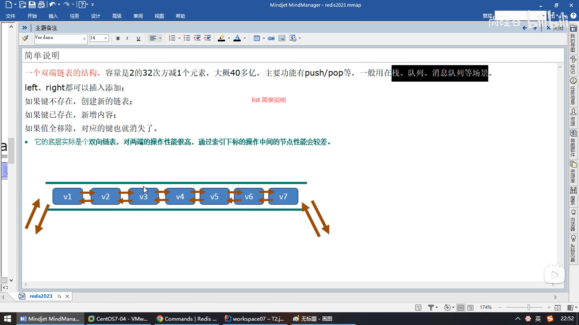Click the format painter brush icon

pyautogui.click(x=25, y=38)
